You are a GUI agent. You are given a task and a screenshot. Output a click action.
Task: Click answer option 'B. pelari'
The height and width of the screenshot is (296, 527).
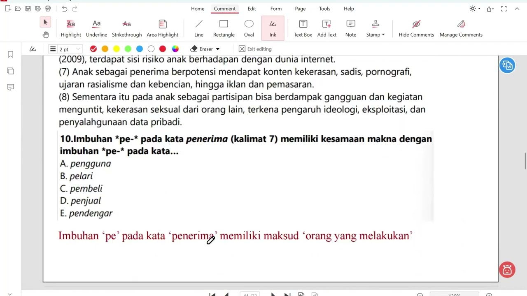(x=76, y=176)
